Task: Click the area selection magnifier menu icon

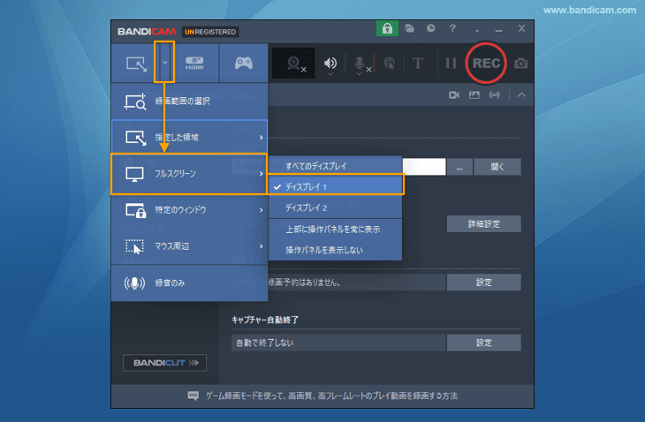Action: click(x=135, y=102)
